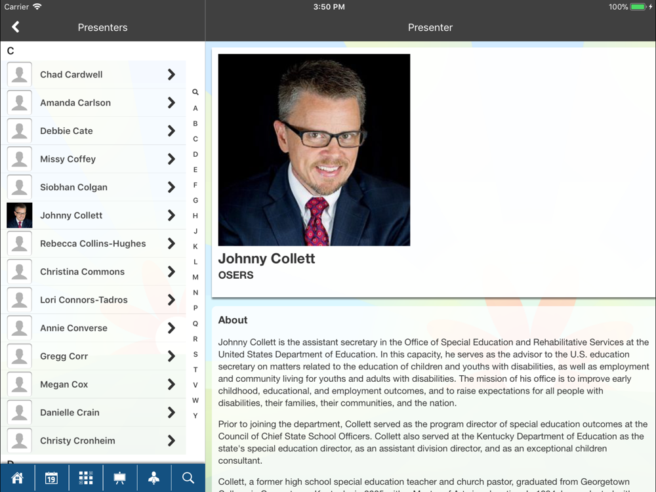Screen dimensions: 656x492
Task: Click the 3:50 PM clock in status bar
Action: [x=329, y=7]
